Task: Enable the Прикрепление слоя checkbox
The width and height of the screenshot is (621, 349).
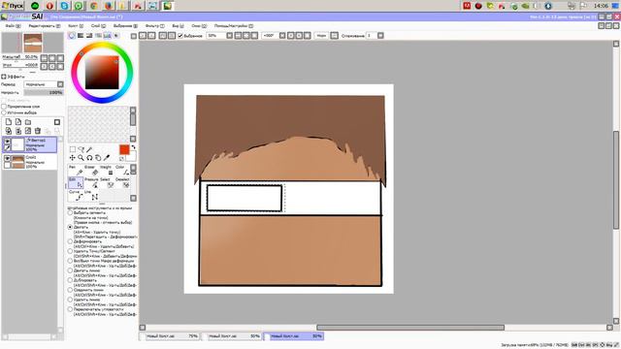Action: (4, 107)
